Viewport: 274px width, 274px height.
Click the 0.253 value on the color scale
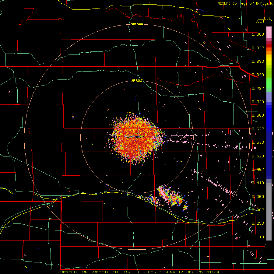(258, 223)
